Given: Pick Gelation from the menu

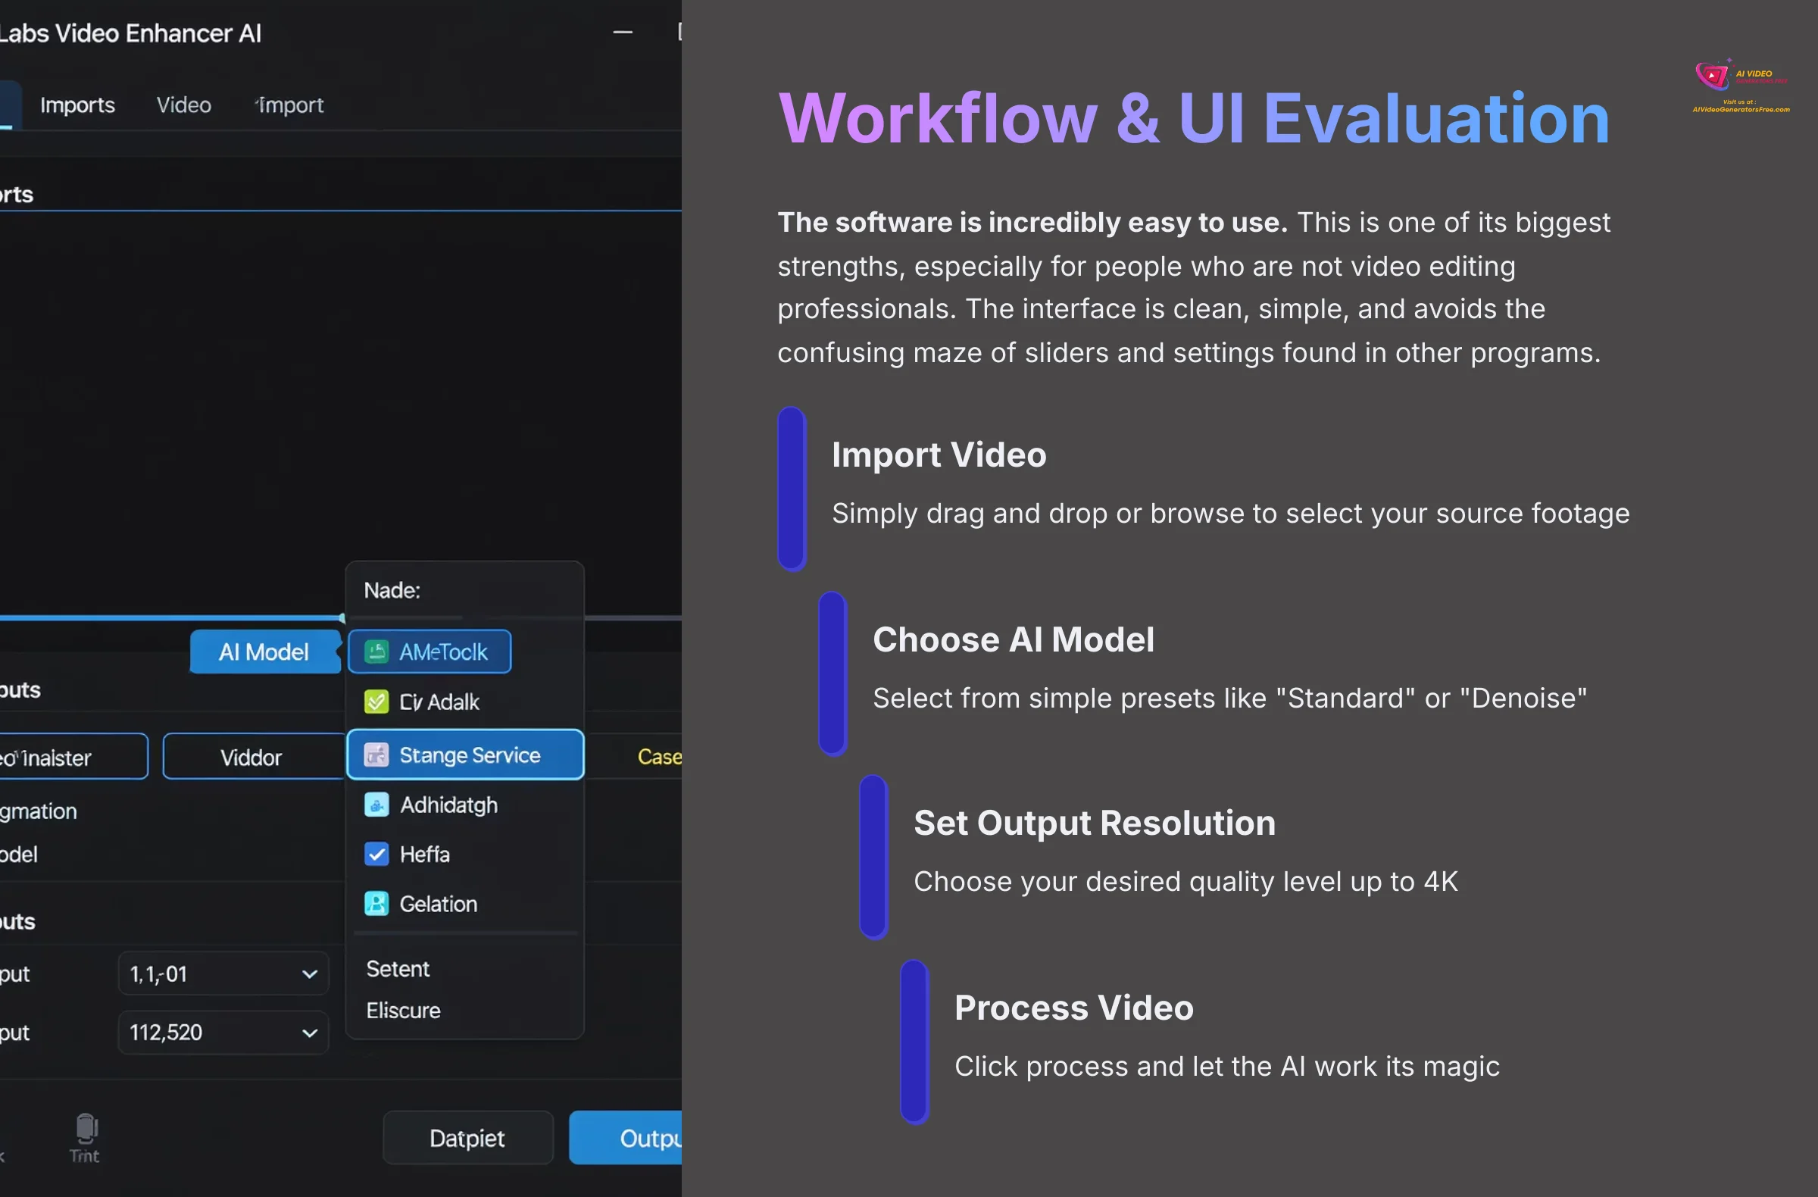Looking at the screenshot, I should (x=464, y=904).
